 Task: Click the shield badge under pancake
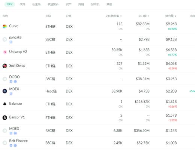click(11, 42)
